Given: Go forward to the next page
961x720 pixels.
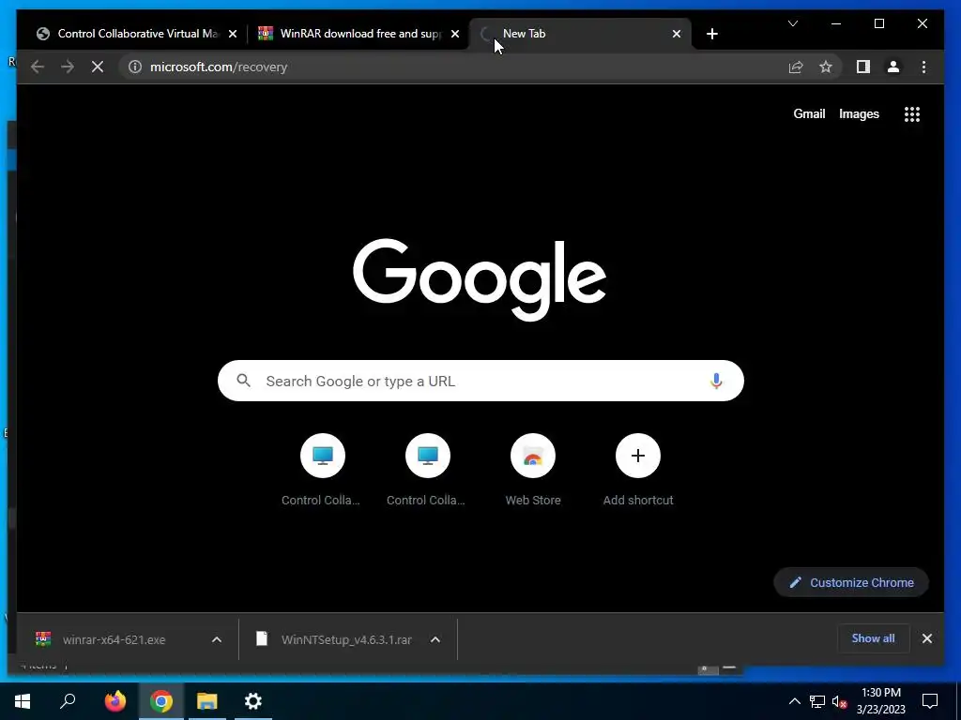Looking at the screenshot, I should coord(68,67).
